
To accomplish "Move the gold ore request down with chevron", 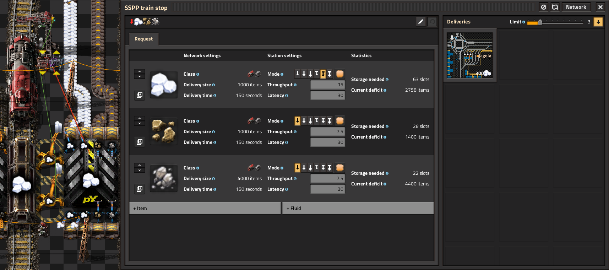I will [140, 123].
